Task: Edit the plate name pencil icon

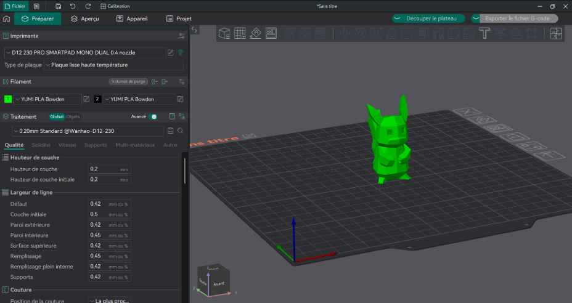Action: pyautogui.click(x=249, y=136)
